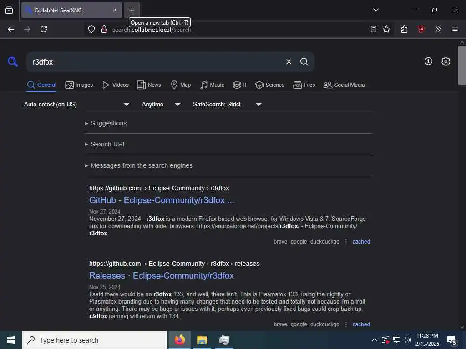Image resolution: width=466 pixels, height=349 pixels.
Task: Open the Firefox application menu
Action: 455,29
